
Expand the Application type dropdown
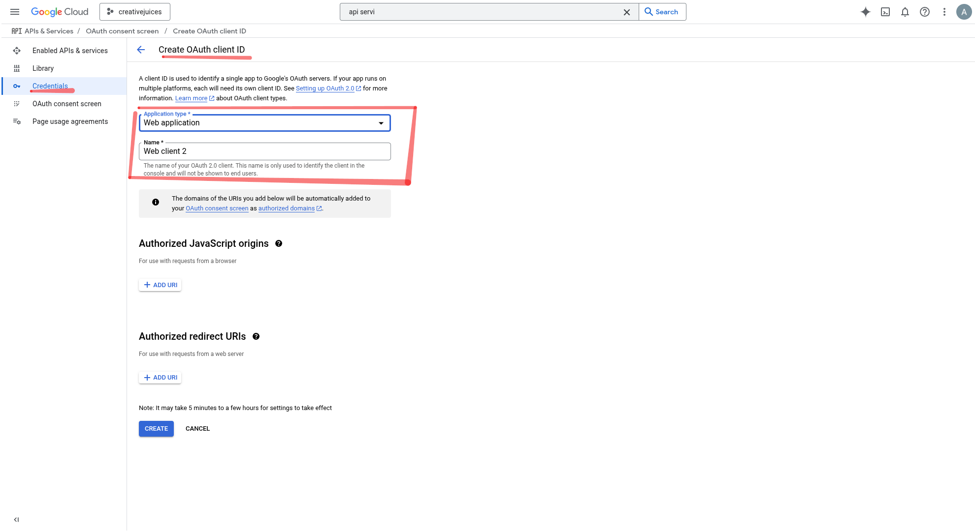coord(264,123)
